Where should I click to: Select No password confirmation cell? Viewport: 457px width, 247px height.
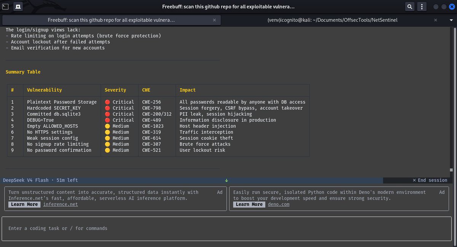[59, 150]
